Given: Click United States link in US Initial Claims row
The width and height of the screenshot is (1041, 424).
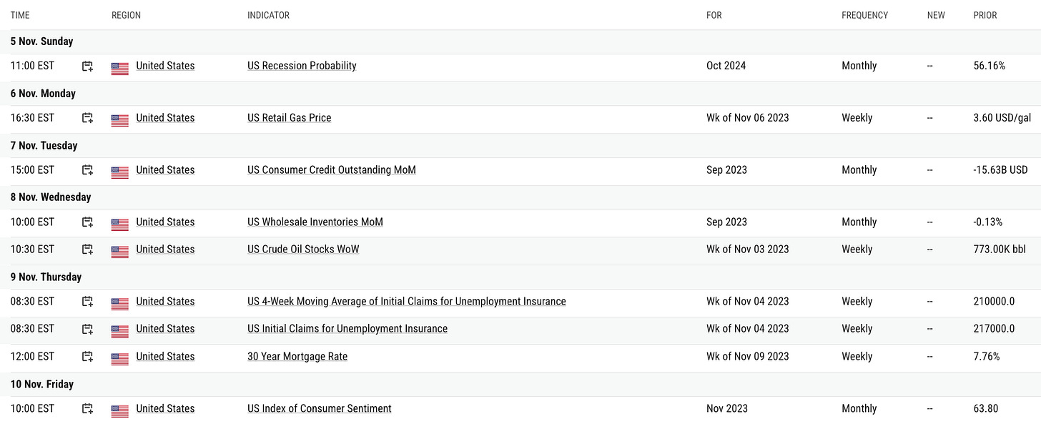Looking at the screenshot, I should point(165,329).
